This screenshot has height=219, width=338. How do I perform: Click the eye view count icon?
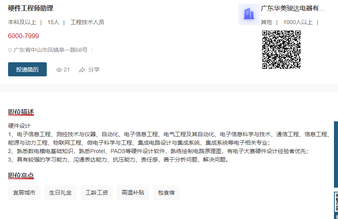pyautogui.click(x=59, y=70)
